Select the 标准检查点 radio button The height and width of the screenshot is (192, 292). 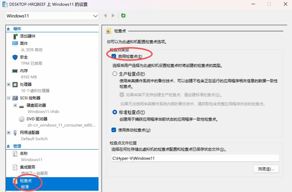click(115, 112)
